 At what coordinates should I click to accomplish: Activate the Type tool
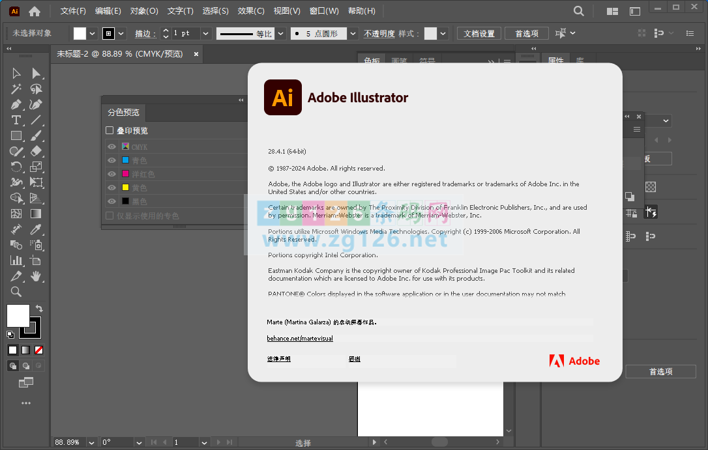pos(16,120)
